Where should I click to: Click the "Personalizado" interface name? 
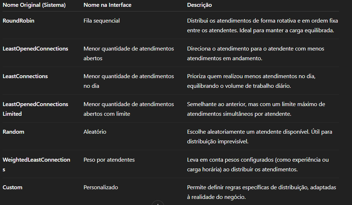(101, 187)
